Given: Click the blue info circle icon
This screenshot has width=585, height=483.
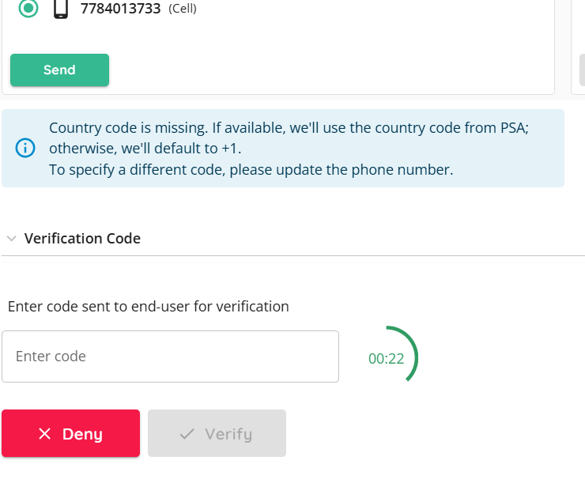Looking at the screenshot, I should (25, 148).
